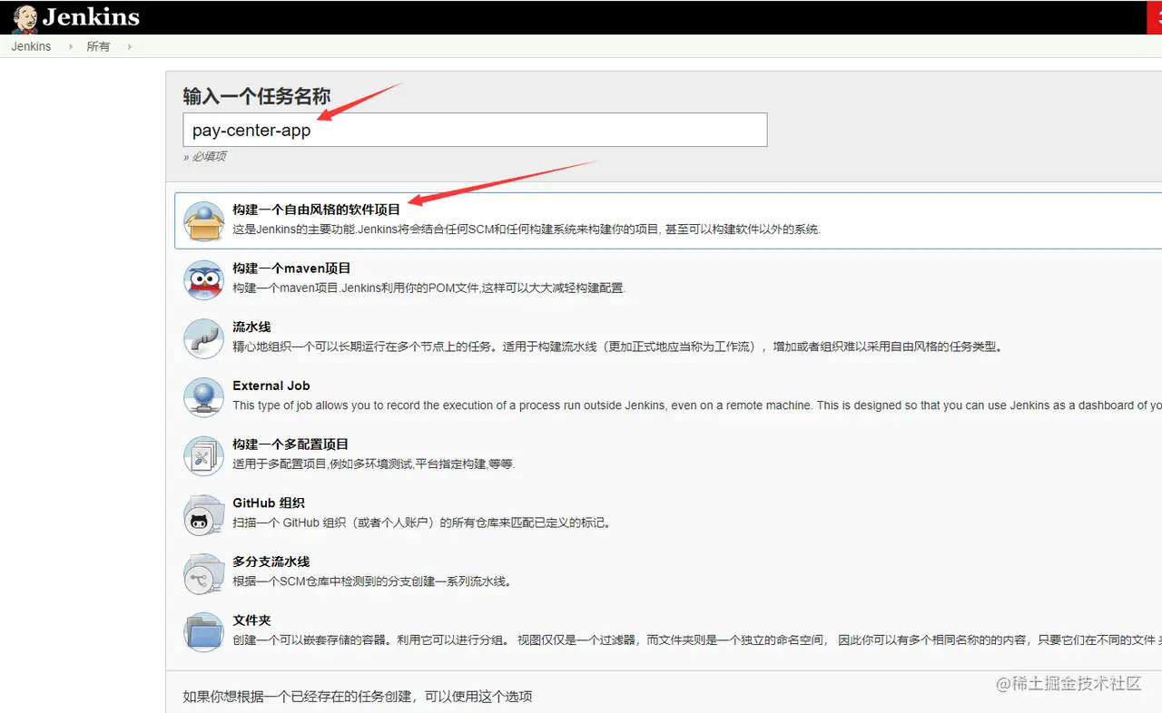Image resolution: width=1162 pixels, height=713 pixels.
Task: Choose the GitHub 组织 octocat icon
Action: coord(203,514)
